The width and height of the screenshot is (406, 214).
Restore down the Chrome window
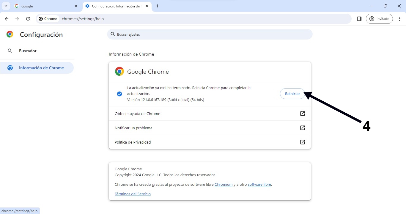[385, 6]
